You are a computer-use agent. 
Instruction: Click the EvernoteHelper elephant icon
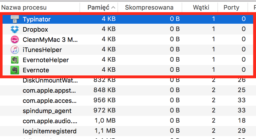(15, 60)
